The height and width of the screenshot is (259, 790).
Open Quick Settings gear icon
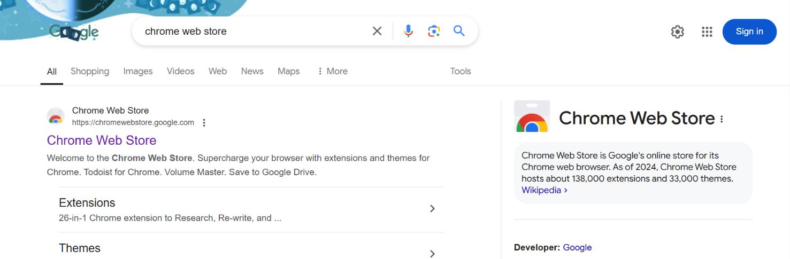[x=678, y=32]
